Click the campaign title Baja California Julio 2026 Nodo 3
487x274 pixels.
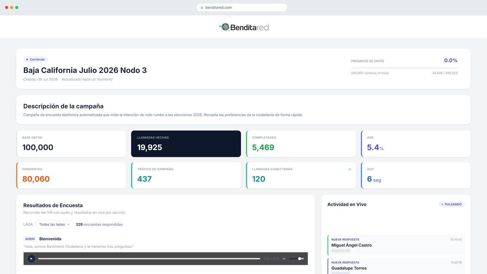(x=85, y=70)
